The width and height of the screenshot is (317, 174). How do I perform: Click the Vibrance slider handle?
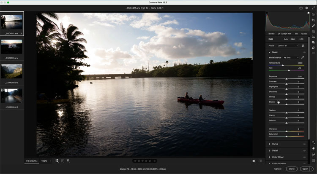[x=287, y=131]
